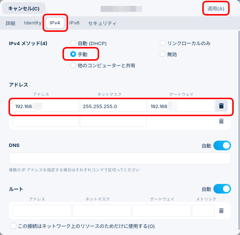
Task: Toggle the DNS 自動 switch
Action: 222,145
